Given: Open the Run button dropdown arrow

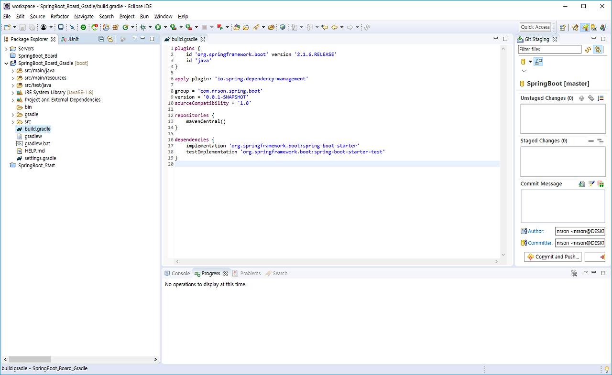Looking at the screenshot, I should (165, 27).
